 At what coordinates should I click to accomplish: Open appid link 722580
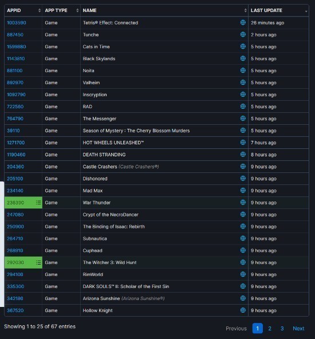pyautogui.click(x=15, y=107)
